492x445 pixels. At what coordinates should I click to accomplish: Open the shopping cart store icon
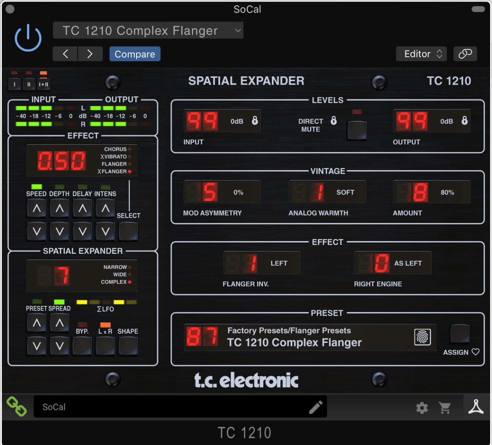point(445,408)
